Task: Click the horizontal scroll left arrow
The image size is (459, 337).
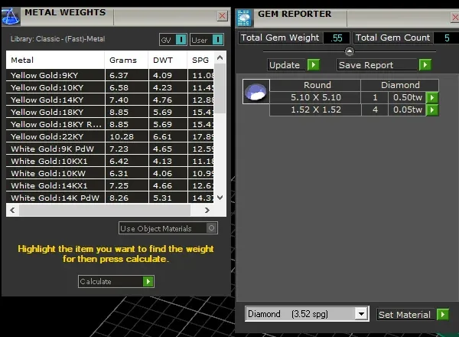Action: 12,210
